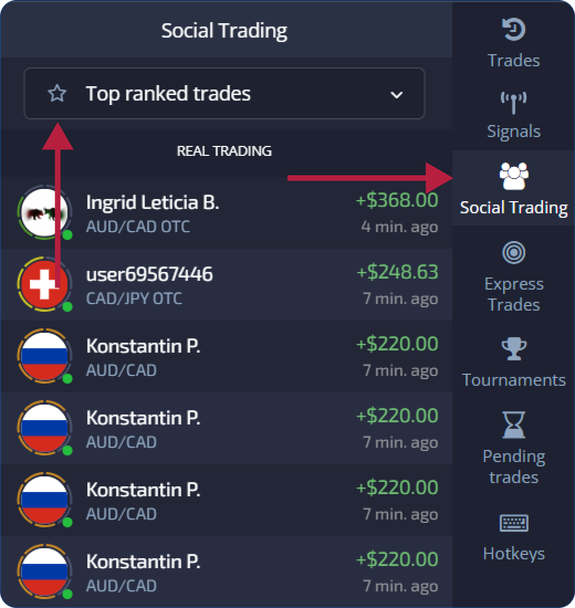575x608 pixels.
Task: Open Pending trades hourglass icon
Action: click(514, 425)
